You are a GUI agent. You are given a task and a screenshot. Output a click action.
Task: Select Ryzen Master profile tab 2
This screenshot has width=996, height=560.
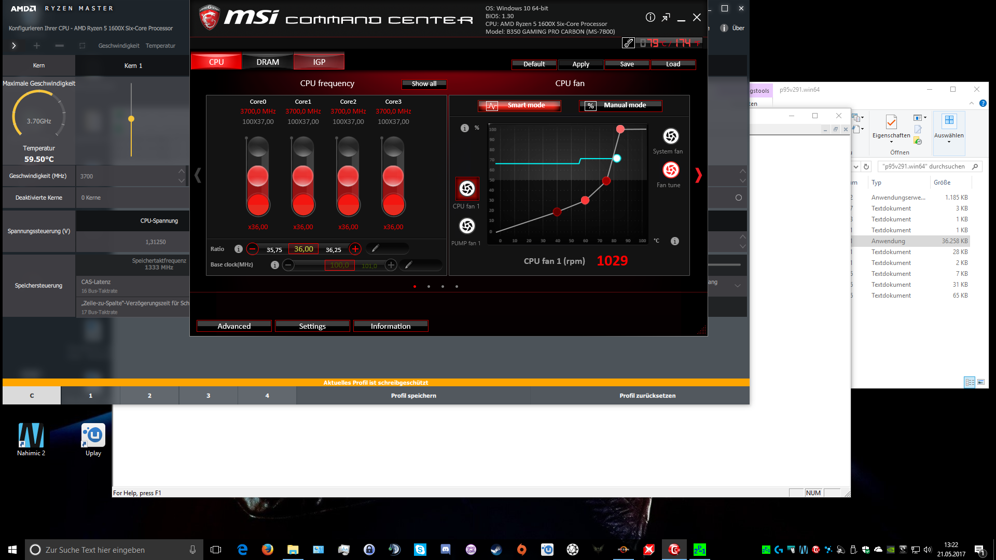click(149, 396)
